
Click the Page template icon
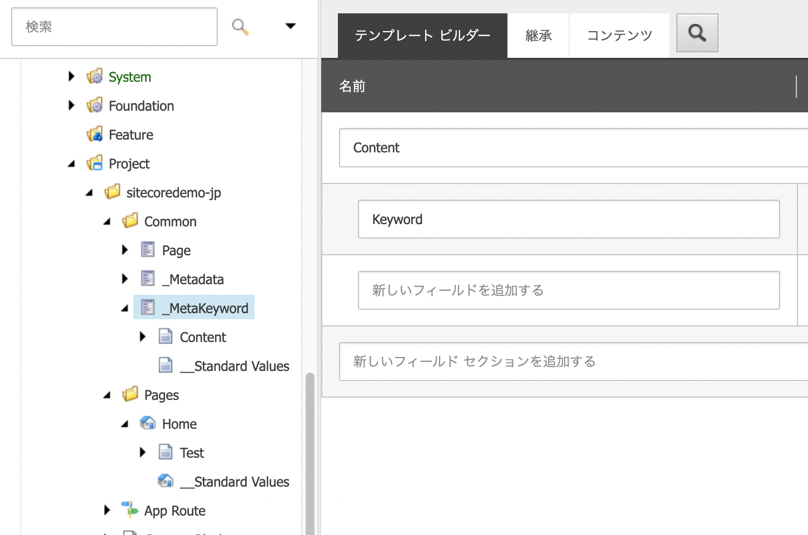tap(148, 250)
